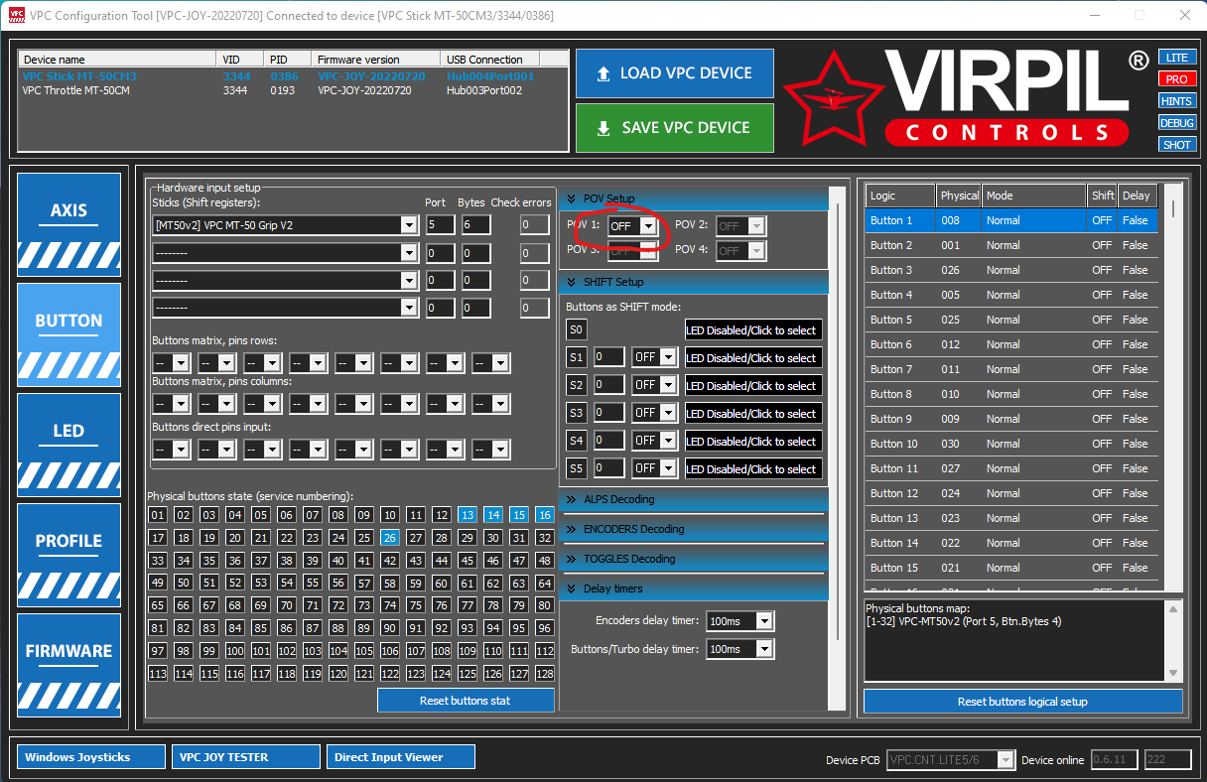
Task: Click the SHOT screenshot button
Action: coord(1177,145)
